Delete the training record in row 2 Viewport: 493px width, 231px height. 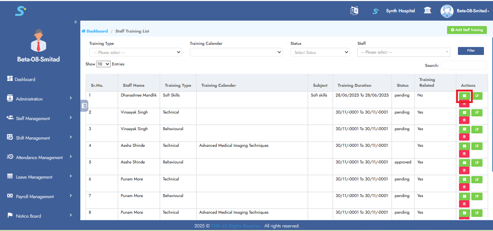click(464, 120)
